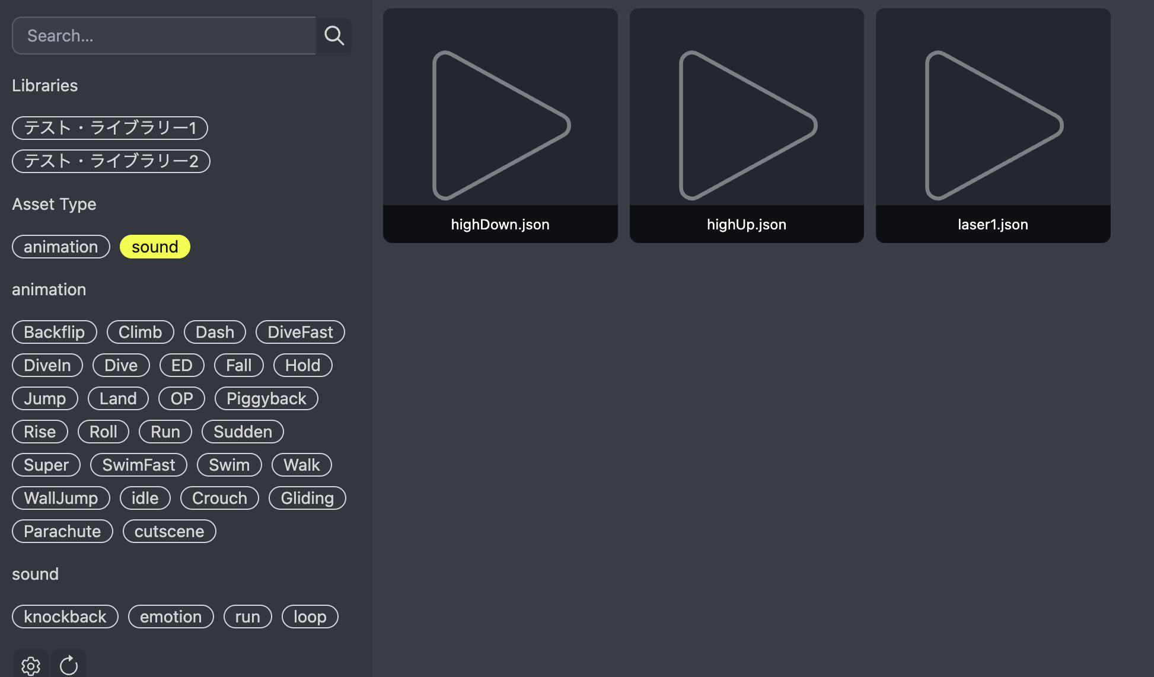This screenshot has width=1154, height=677.
Task: Filter by the Backflip animation tag
Action: (55, 332)
